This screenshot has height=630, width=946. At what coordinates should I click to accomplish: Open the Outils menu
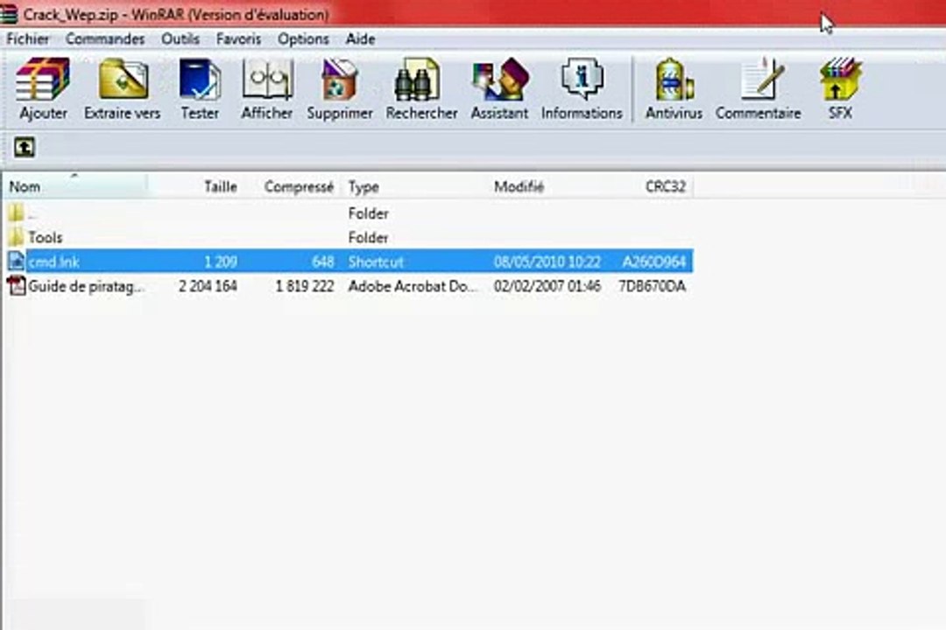point(180,39)
